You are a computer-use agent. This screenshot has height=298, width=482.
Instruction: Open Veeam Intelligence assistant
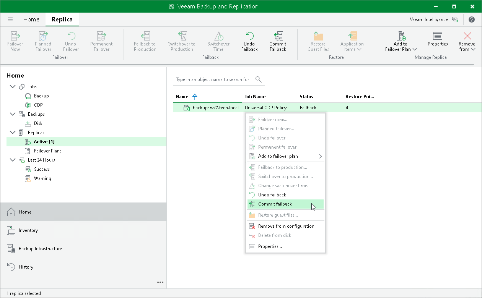[x=434, y=19]
